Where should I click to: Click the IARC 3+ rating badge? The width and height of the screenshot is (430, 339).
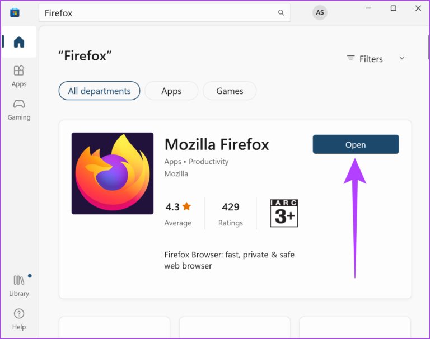click(284, 213)
